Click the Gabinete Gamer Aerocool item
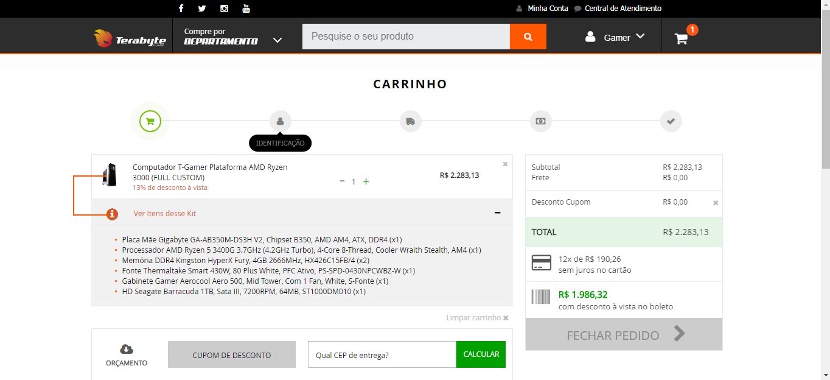This screenshot has height=380, width=830. click(254, 281)
